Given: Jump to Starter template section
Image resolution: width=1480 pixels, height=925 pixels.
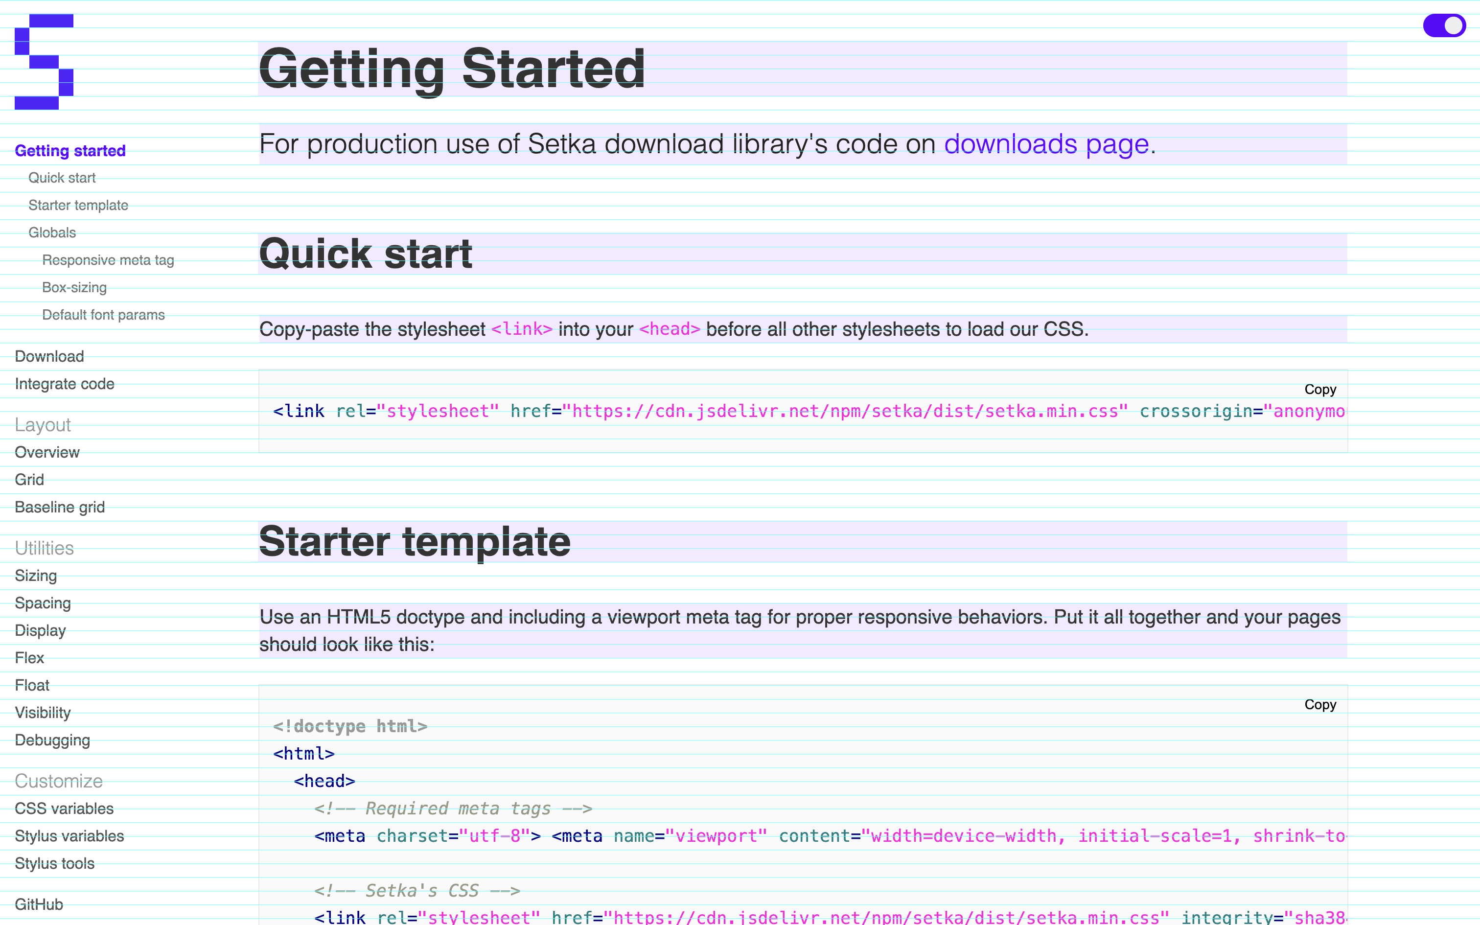Looking at the screenshot, I should (x=78, y=206).
